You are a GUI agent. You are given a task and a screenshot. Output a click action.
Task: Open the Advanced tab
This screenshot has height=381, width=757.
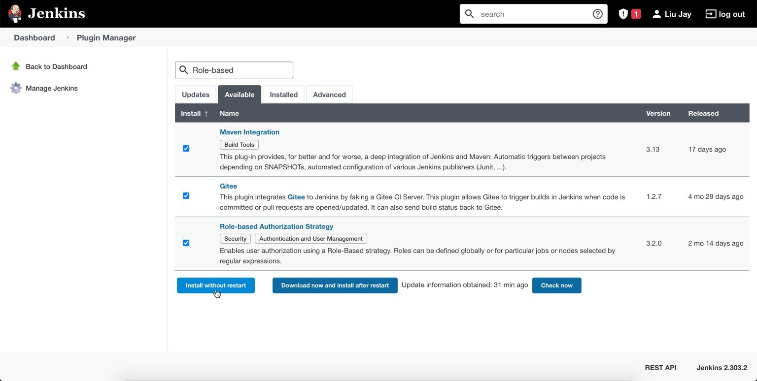(x=329, y=95)
